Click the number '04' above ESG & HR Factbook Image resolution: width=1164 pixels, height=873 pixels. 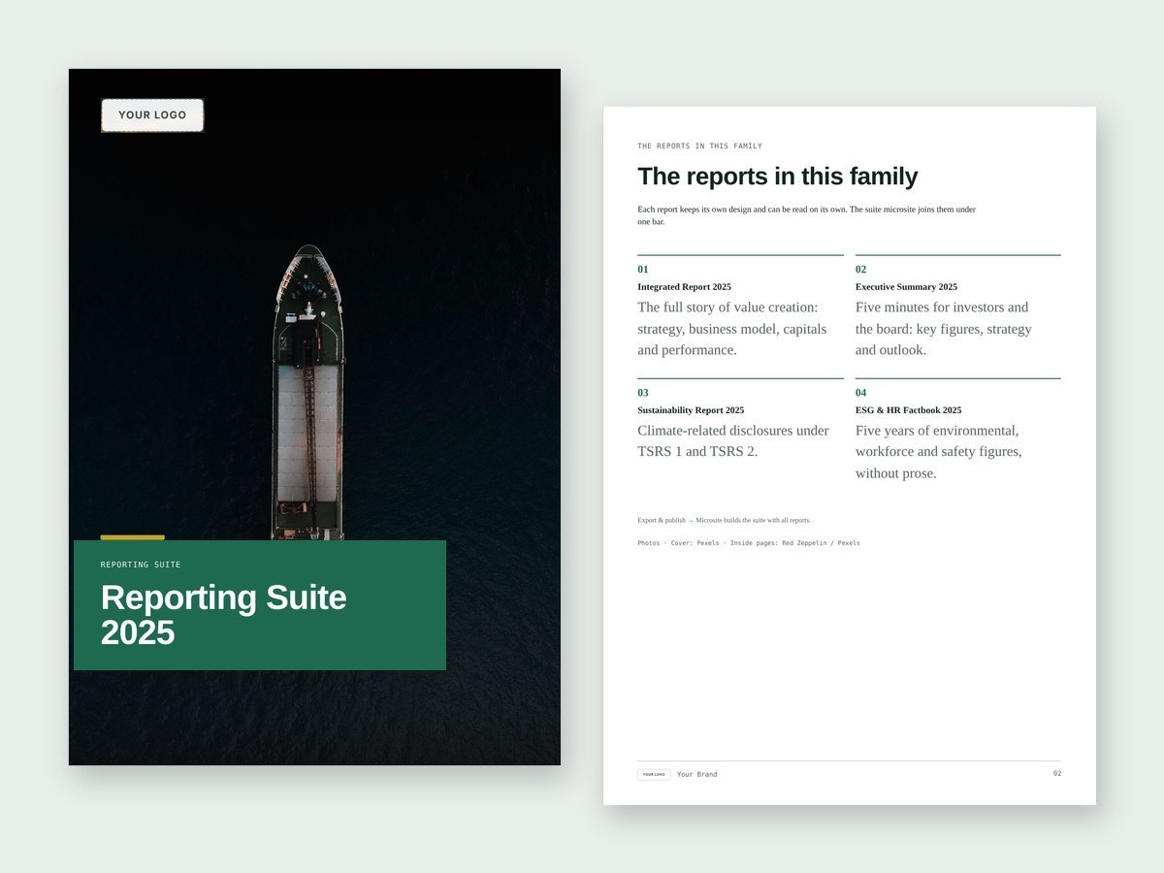point(861,393)
